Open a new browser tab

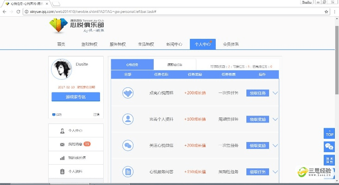click(x=56, y=4)
